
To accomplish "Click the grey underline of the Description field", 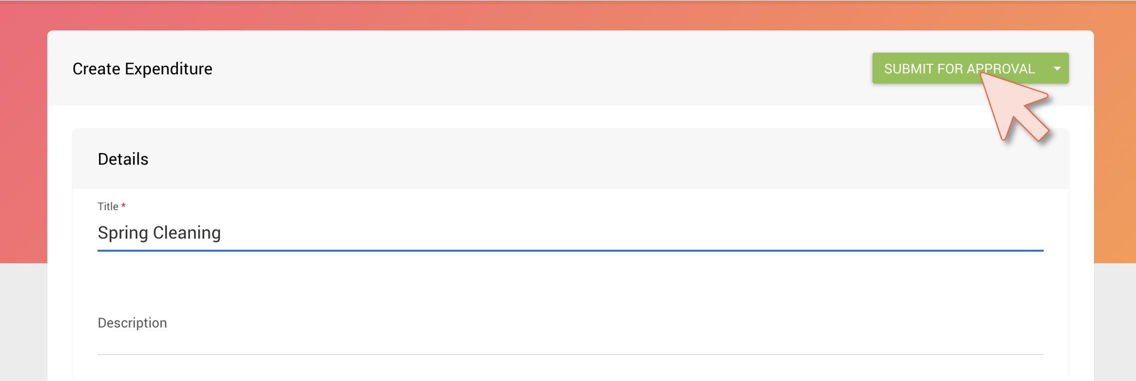I will coord(570,355).
